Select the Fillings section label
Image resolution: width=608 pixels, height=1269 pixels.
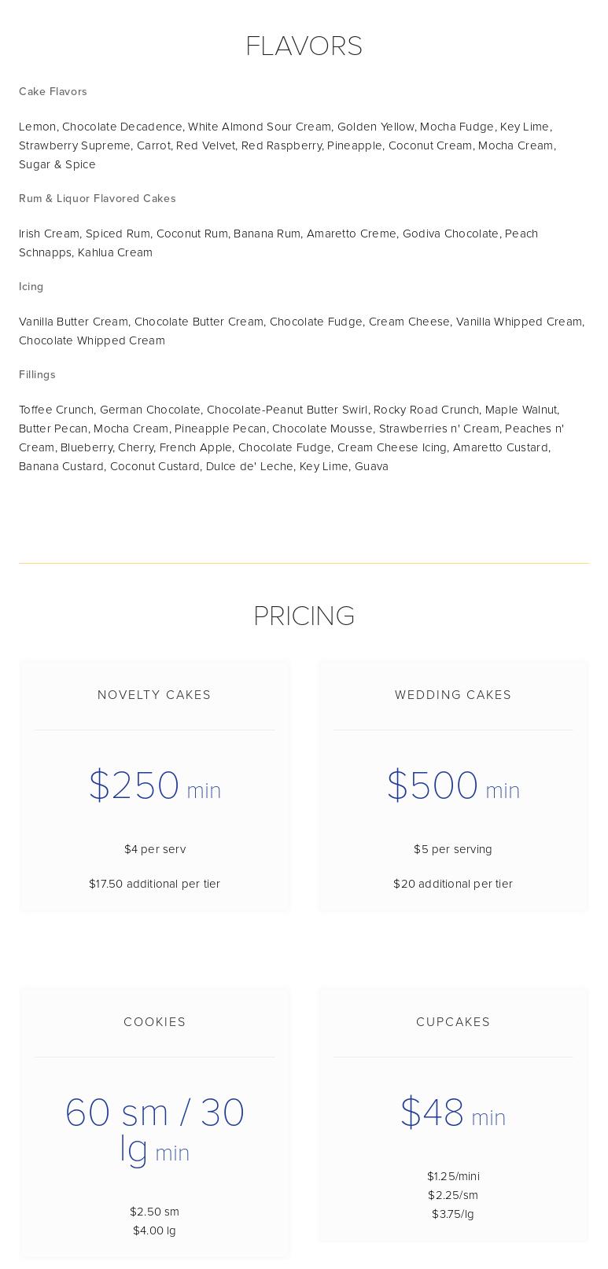pos(37,374)
